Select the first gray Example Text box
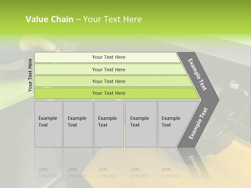The width and height of the screenshot is (251, 188). [x=49, y=124]
